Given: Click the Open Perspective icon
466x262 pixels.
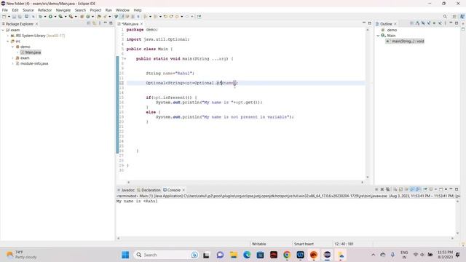Looking at the screenshot, I should click(454, 17).
